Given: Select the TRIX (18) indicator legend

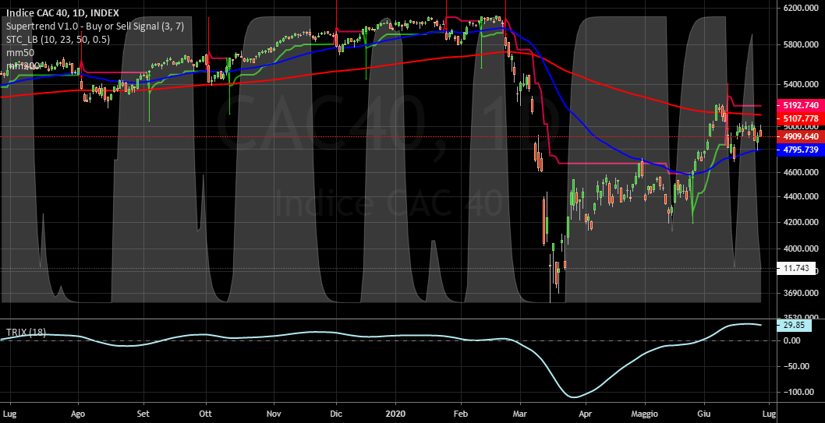Looking at the screenshot, I should [x=26, y=332].
